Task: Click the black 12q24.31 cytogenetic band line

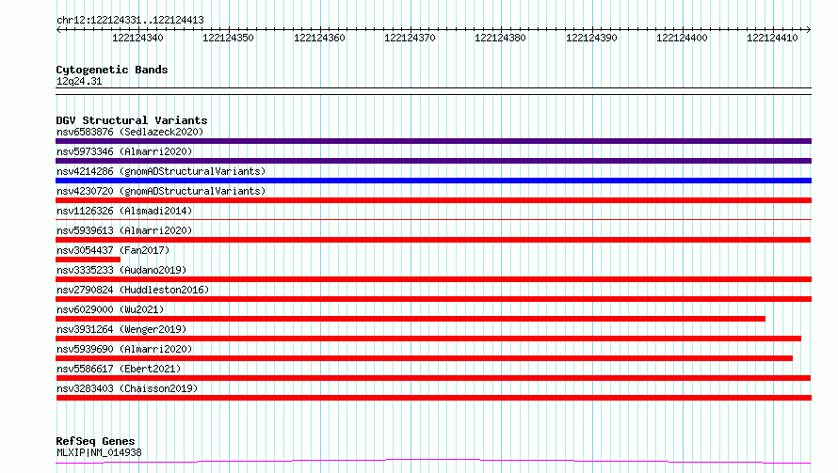Action: (433, 91)
